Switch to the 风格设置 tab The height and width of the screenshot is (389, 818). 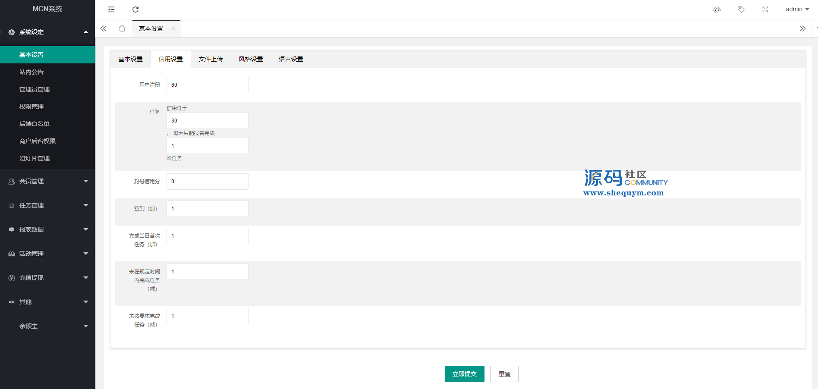pyautogui.click(x=251, y=59)
